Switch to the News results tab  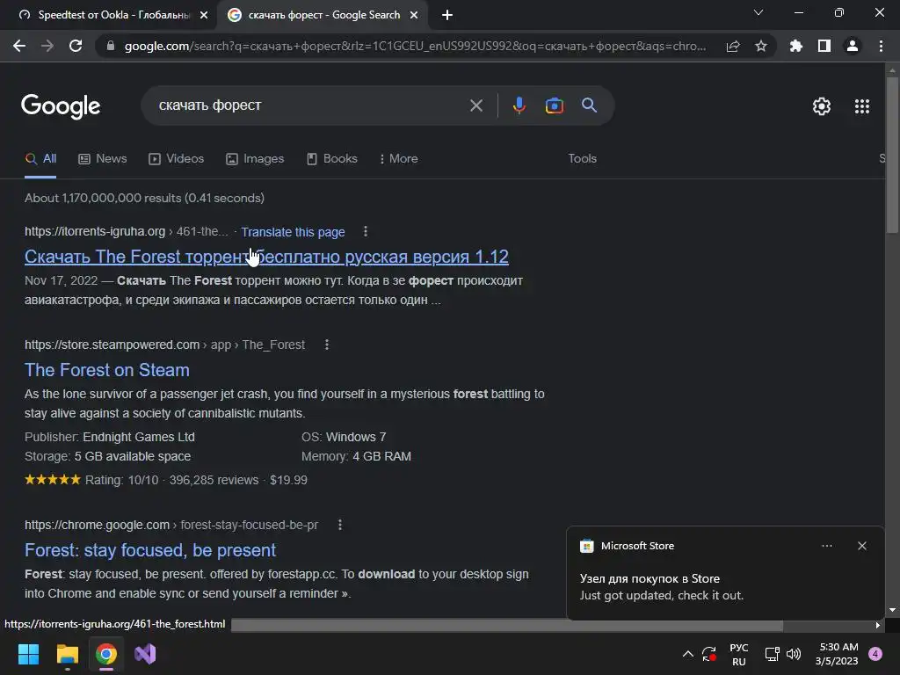click(x=103, y=159)
